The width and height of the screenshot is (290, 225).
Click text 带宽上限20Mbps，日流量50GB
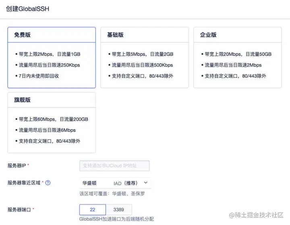pyautogui.click(x=238, y=54)
